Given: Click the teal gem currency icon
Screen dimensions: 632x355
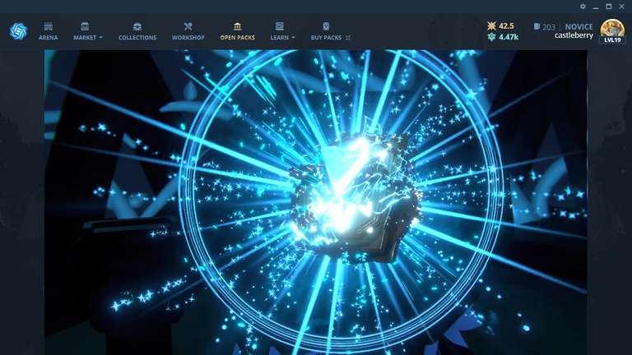Looking at the screenshot, I should click(491, 37).
